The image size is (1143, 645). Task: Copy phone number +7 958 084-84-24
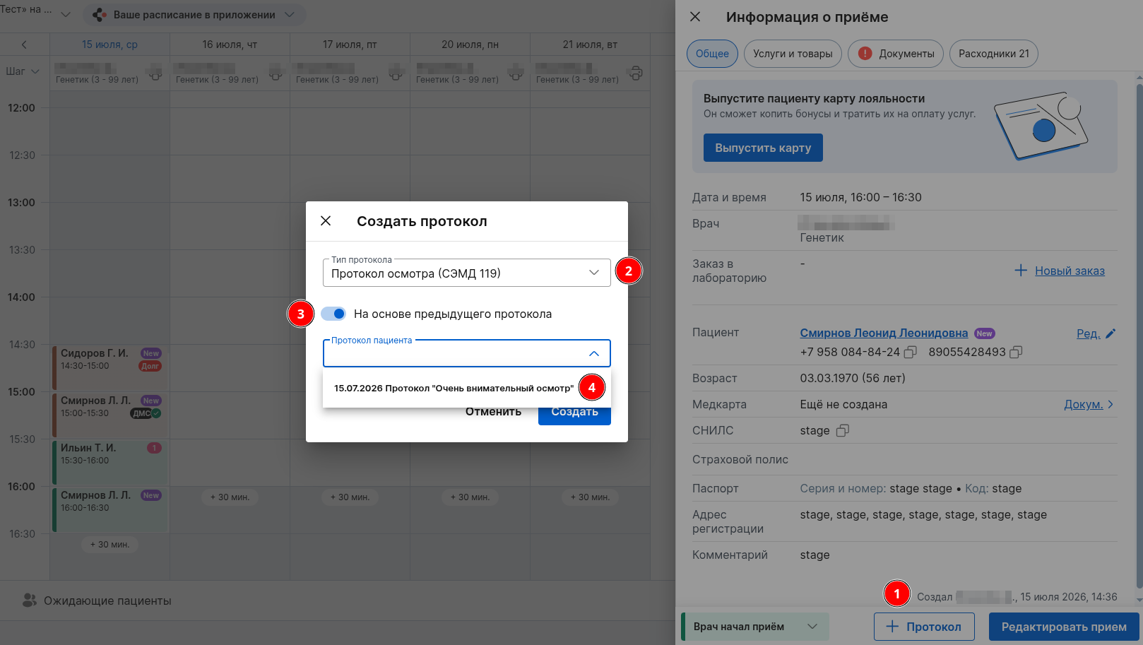[x=911, y=352]
